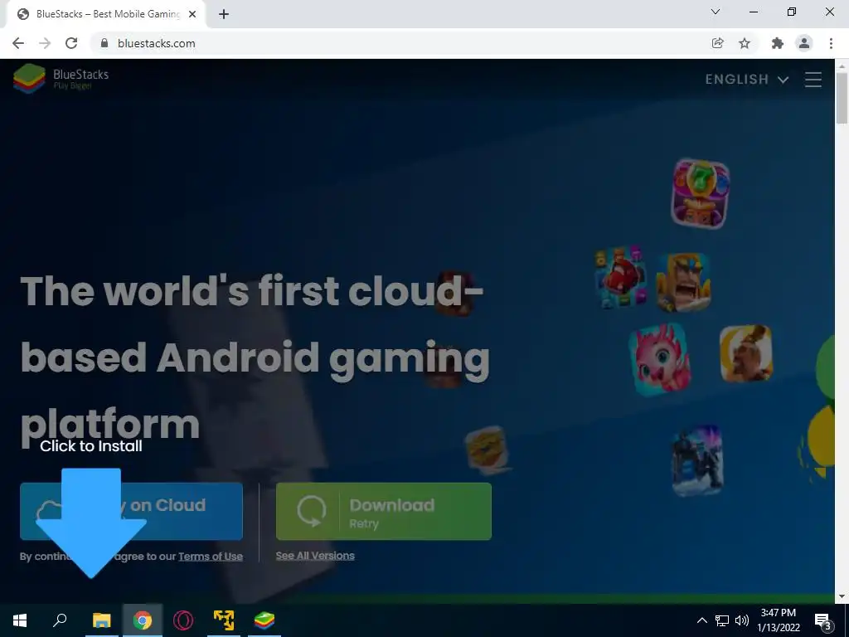
Task: Click the browser forward arrow
Action: tap(45, 43)
